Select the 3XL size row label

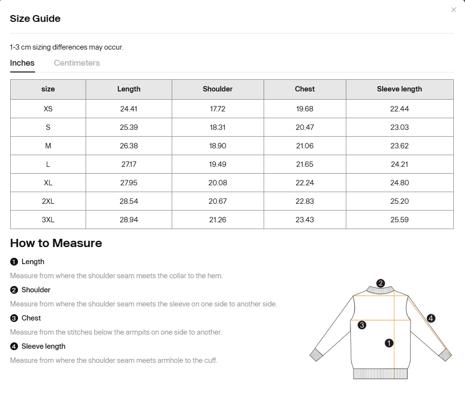[x=48, y=220]
